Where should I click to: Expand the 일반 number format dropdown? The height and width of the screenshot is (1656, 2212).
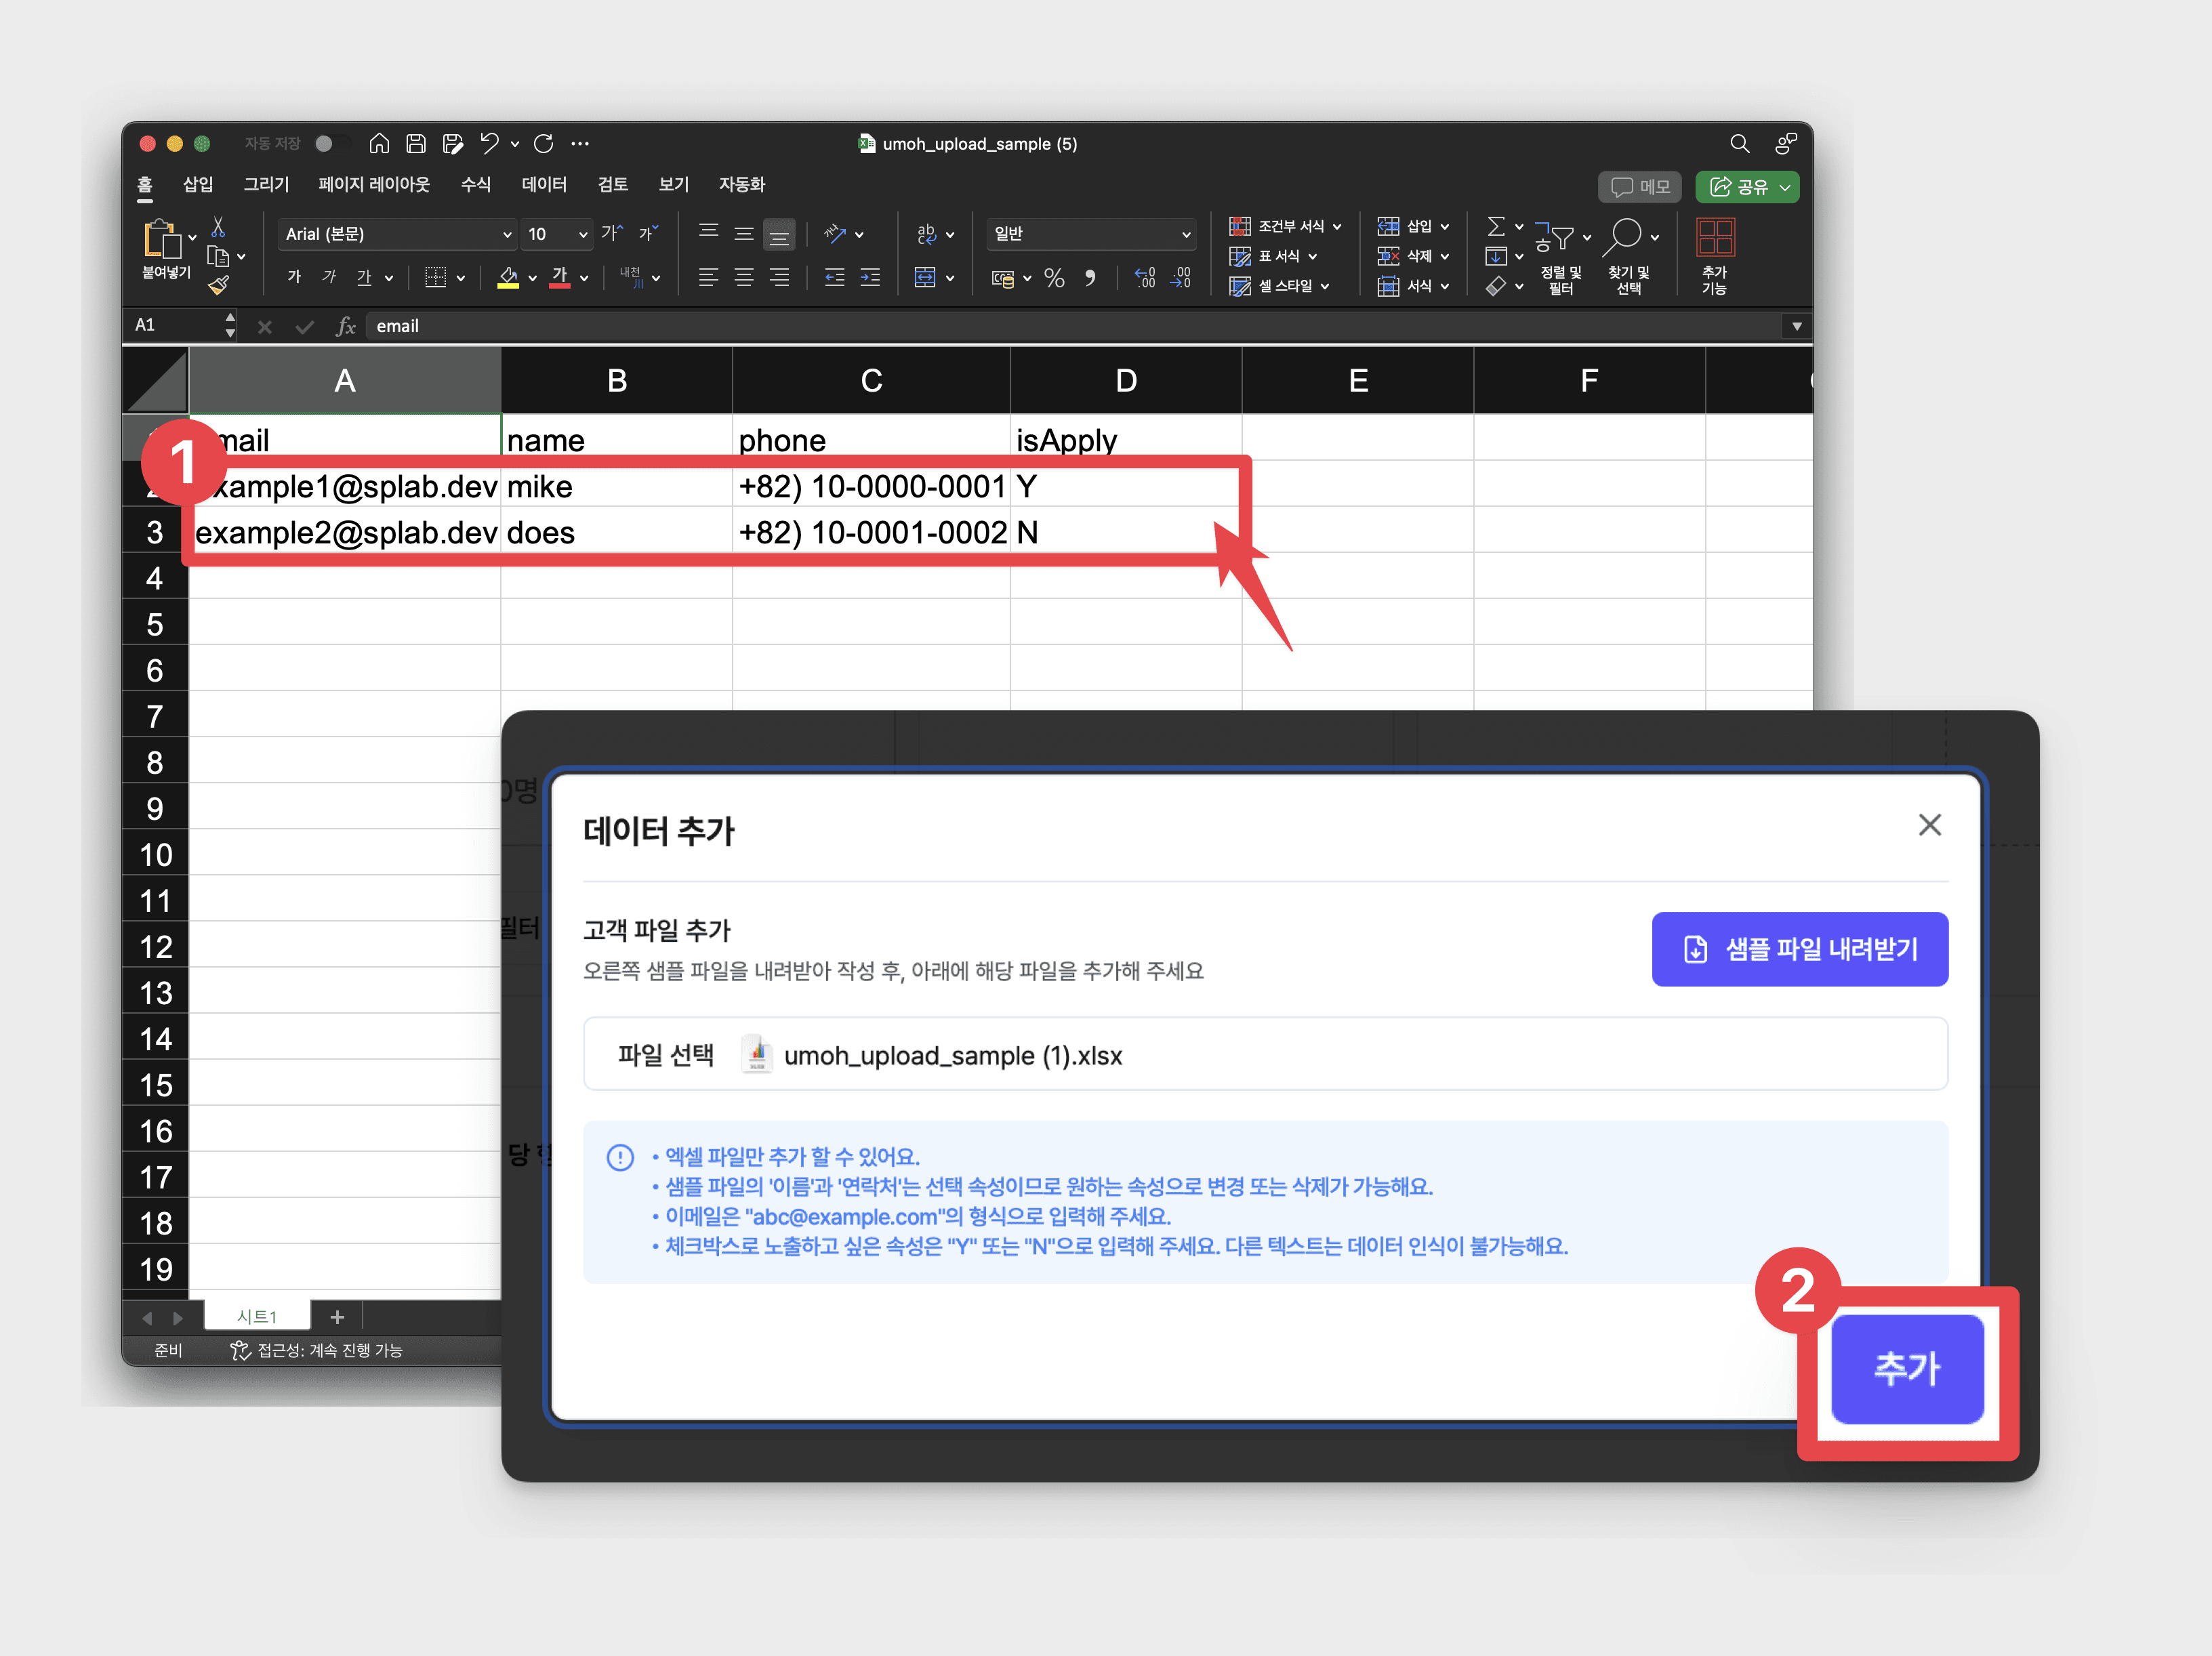[1186, 234]
